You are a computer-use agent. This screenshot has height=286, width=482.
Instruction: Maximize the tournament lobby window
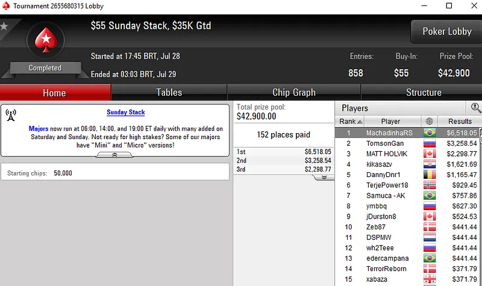[x=448, y=6]
